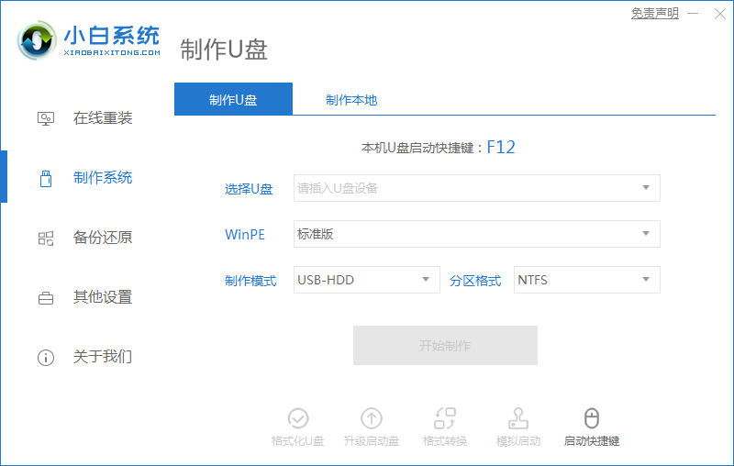Click the 模拟启动 label

pyautogui.click(x=518, y=440)
